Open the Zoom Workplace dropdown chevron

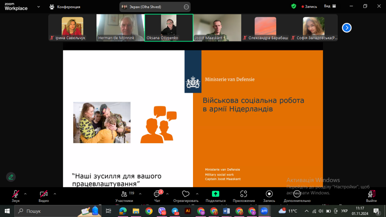coord(38,7)
